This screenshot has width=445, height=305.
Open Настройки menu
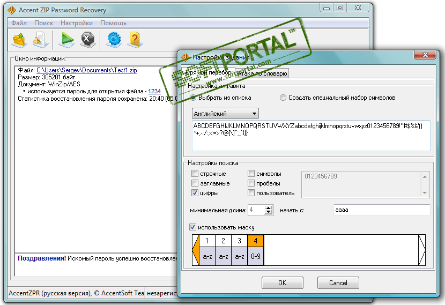(77, 23)
